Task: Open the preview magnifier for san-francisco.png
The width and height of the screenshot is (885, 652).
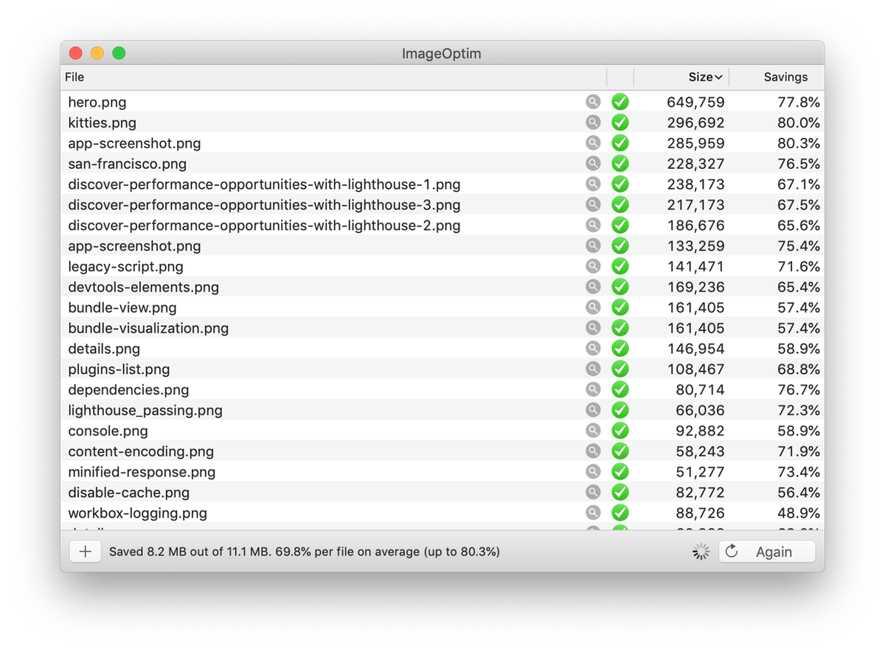Action: tap(594, 164)
